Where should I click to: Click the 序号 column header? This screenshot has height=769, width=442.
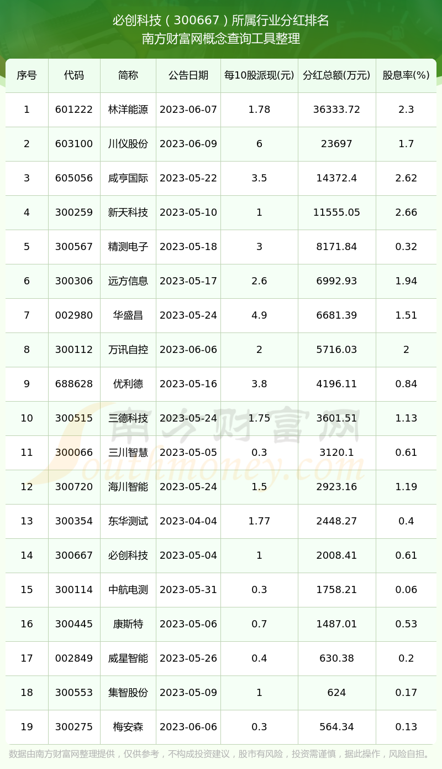tap(27, 75)
